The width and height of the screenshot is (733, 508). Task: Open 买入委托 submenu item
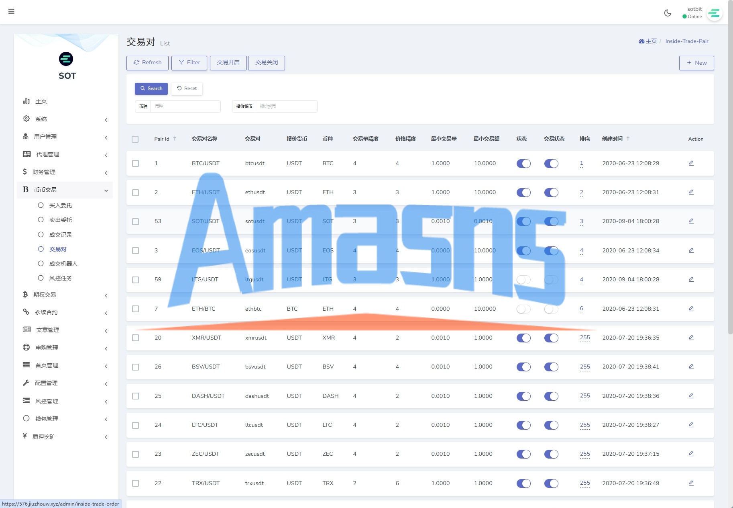coord(60,205)
